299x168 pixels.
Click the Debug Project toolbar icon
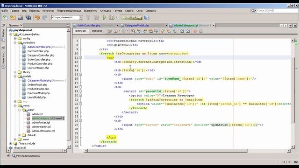pyautogui.click(x=112, y=18)
